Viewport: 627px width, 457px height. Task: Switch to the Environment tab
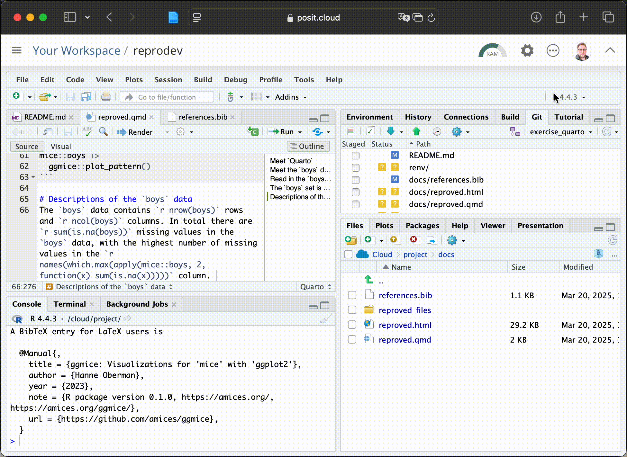[x=369, y=117]
